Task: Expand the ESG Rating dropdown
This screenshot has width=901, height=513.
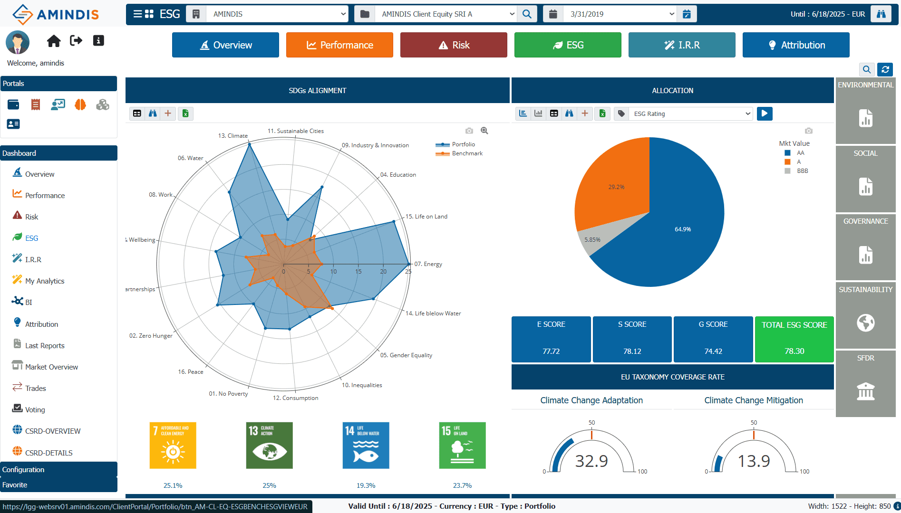Action: click(690, 114)
